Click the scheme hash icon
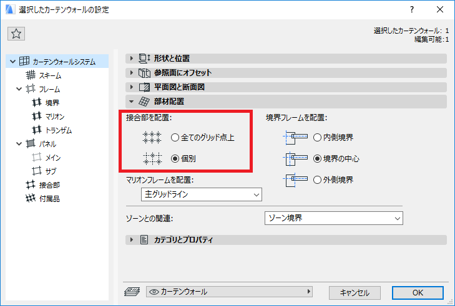 pyautogui.click(x=31, y=75)
